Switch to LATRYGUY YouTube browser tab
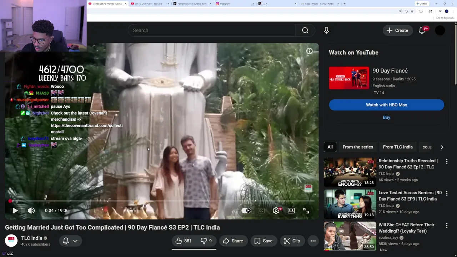The width and height of the screenshot is (457, 257). tap(149, 4)
